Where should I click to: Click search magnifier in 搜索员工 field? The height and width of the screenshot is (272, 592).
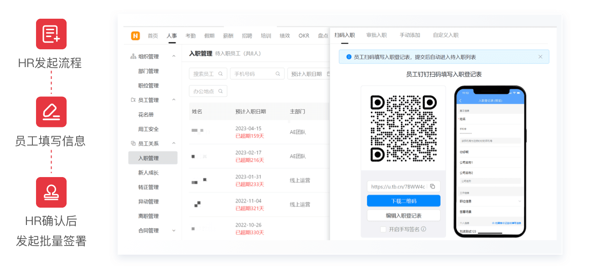pyautogui.click(x=220, y=73)
